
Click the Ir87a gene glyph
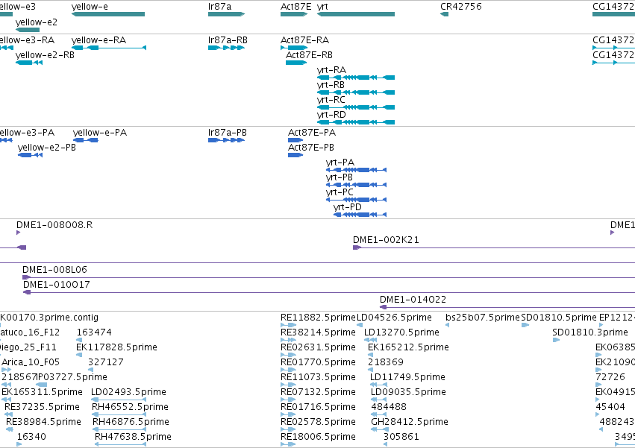(226, 14)
